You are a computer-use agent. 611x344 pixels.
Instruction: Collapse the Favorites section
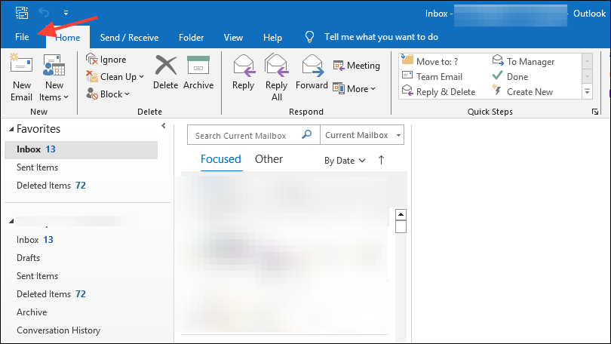(x=11, y=129)
